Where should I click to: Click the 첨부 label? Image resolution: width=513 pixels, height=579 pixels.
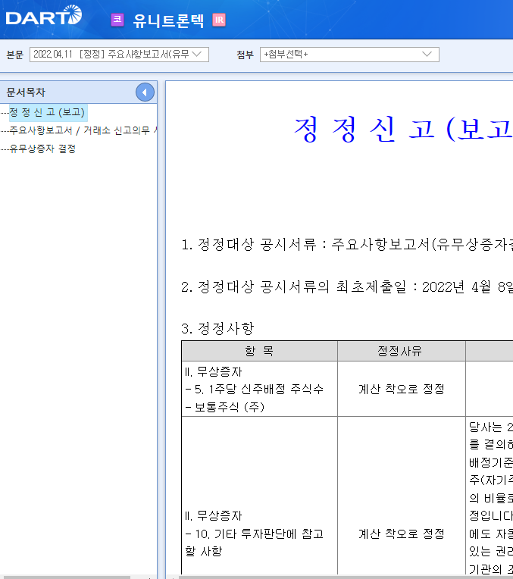[x=245, y=55]
